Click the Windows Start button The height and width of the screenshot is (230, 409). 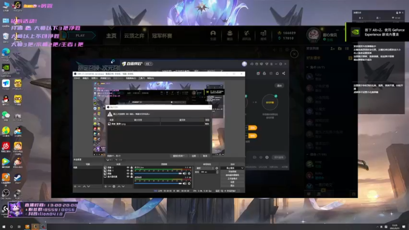point(4,227)
